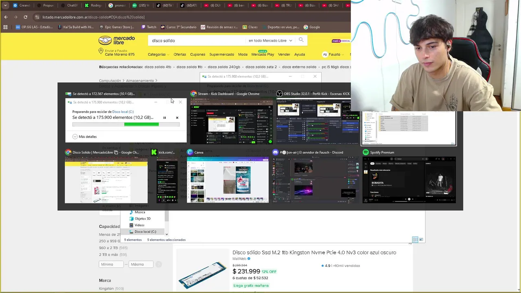521x293 pixels.
Task: Open the Epic Games Store bookmark
Action: [x=117, y=27]
